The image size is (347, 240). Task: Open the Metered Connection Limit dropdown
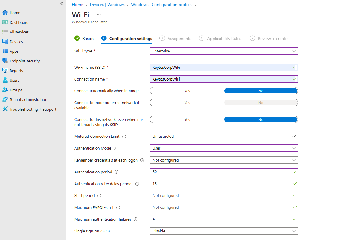[x=224, y=136]
